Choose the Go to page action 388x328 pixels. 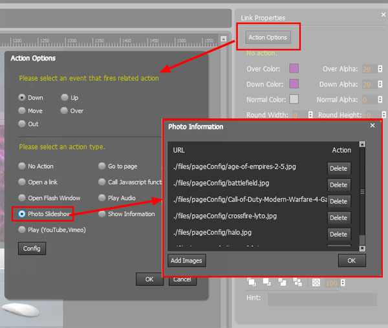[x=102, y=166]
